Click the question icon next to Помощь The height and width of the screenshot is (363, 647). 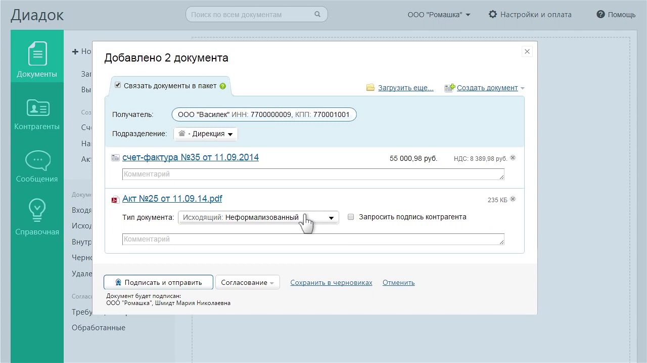coord(600,15)
